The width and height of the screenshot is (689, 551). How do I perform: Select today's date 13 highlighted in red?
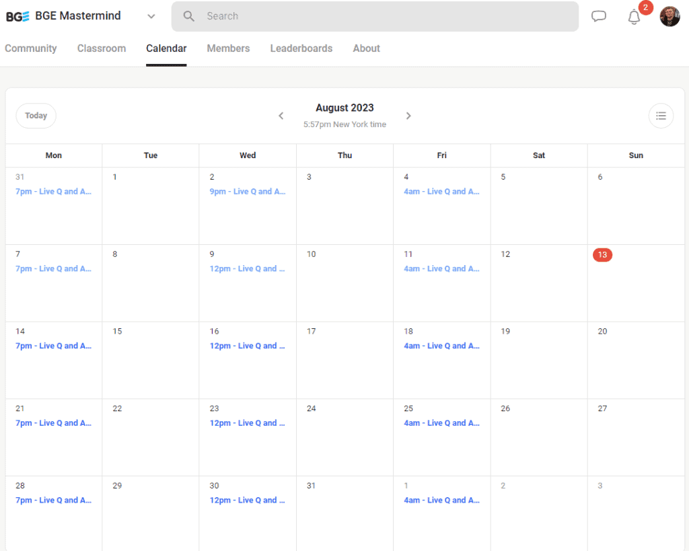[602, 254]
